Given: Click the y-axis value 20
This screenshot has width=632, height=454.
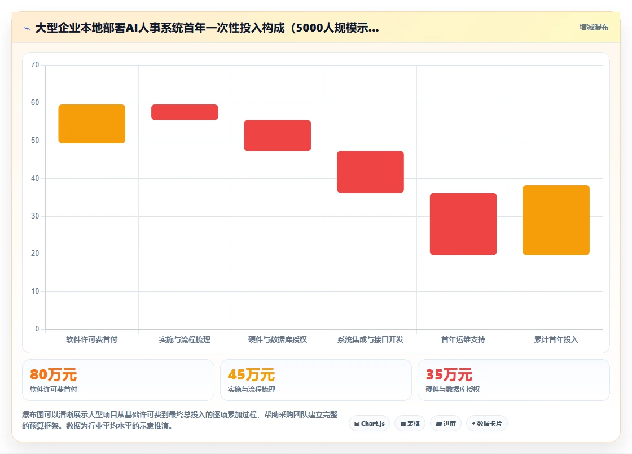Looking at the screenshot, I should coord(35,254).
